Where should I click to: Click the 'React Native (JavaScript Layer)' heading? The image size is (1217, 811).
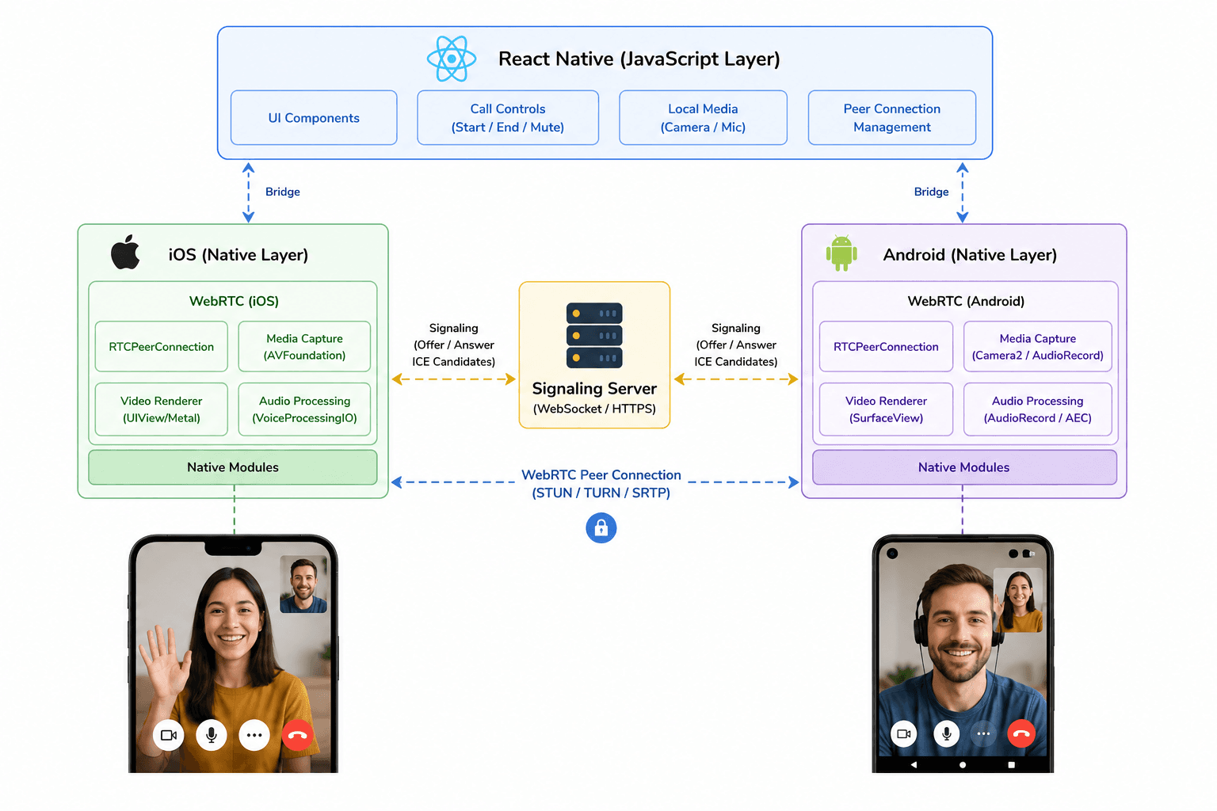coord(639,59)
